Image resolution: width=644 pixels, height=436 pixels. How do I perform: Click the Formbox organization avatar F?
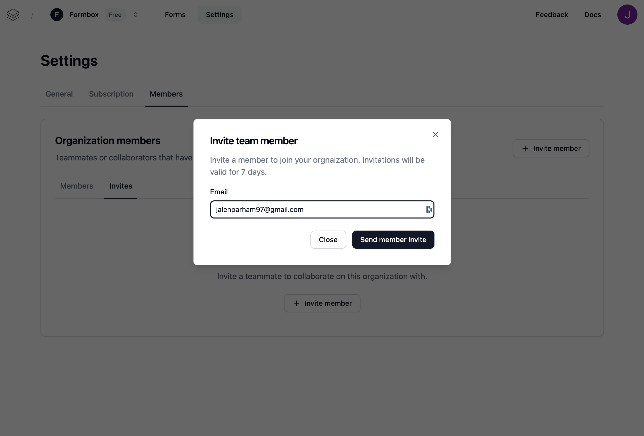[57, 15]
